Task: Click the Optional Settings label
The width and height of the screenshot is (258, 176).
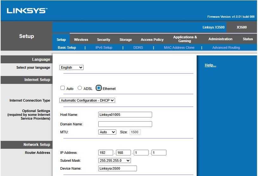Action: [29, 115]
